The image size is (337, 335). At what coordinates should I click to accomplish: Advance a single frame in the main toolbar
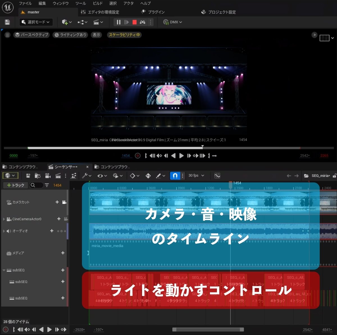(127, 22)
